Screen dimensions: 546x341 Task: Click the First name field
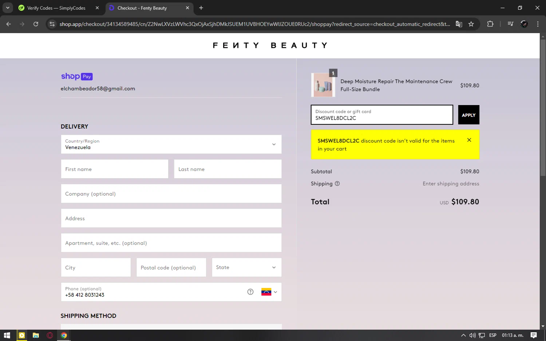tap(114, 169)
